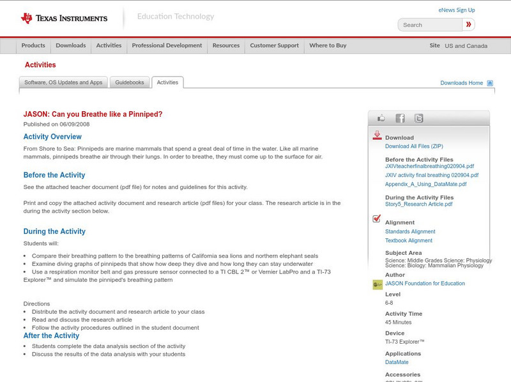Open the Textbook Alignment link
Viewport: 511px width, 382px height.
click(x=409, y=240)
